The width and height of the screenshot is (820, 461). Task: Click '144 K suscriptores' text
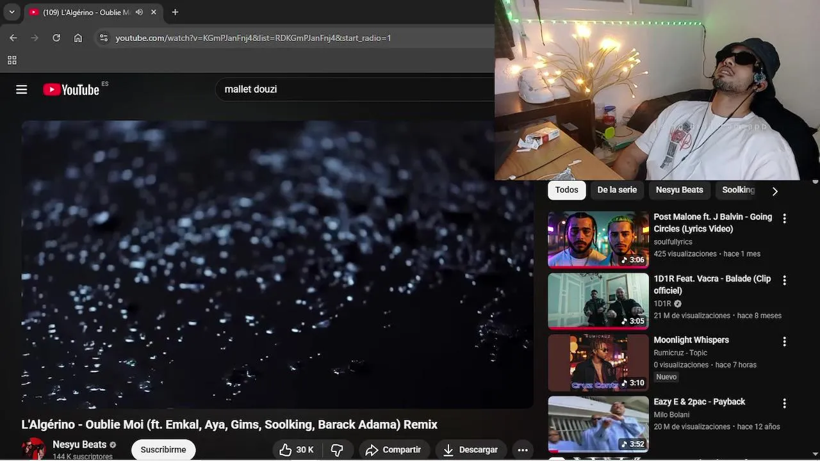click(x=83, y=457)
